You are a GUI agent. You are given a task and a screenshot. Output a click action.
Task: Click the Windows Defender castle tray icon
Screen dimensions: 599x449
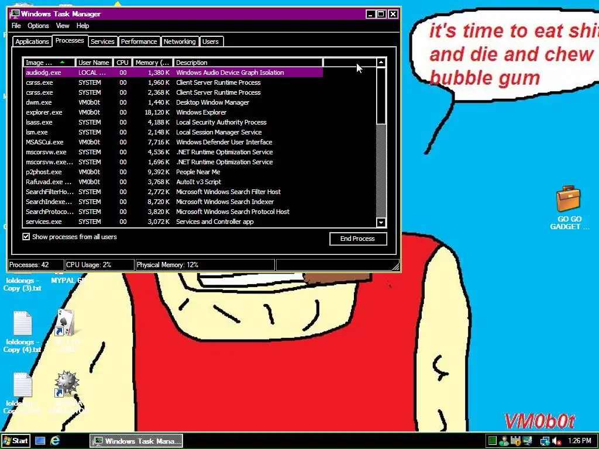[x=516, y=441]
